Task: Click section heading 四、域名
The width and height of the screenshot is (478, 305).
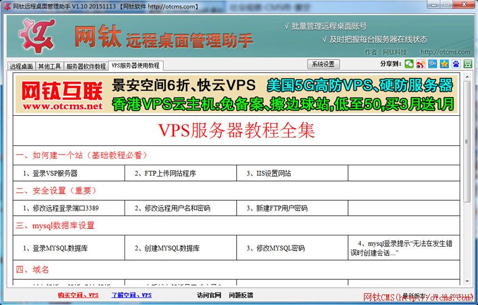Action: [x=32, y=269]
